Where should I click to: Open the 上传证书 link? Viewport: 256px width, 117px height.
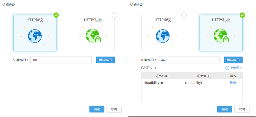[236, 68]
